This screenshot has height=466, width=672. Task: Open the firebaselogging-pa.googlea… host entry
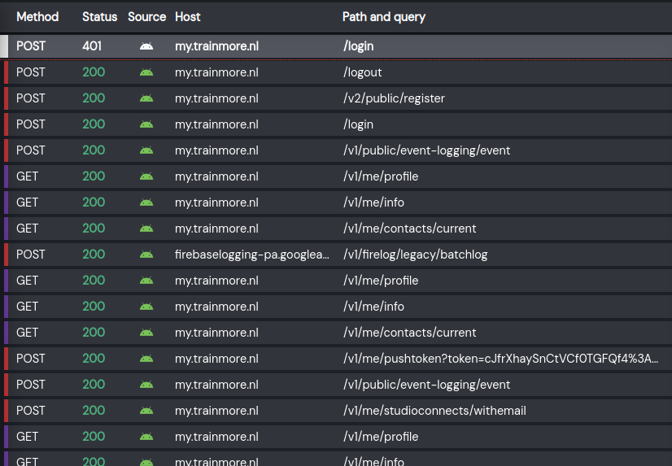(x=252, y=255)
